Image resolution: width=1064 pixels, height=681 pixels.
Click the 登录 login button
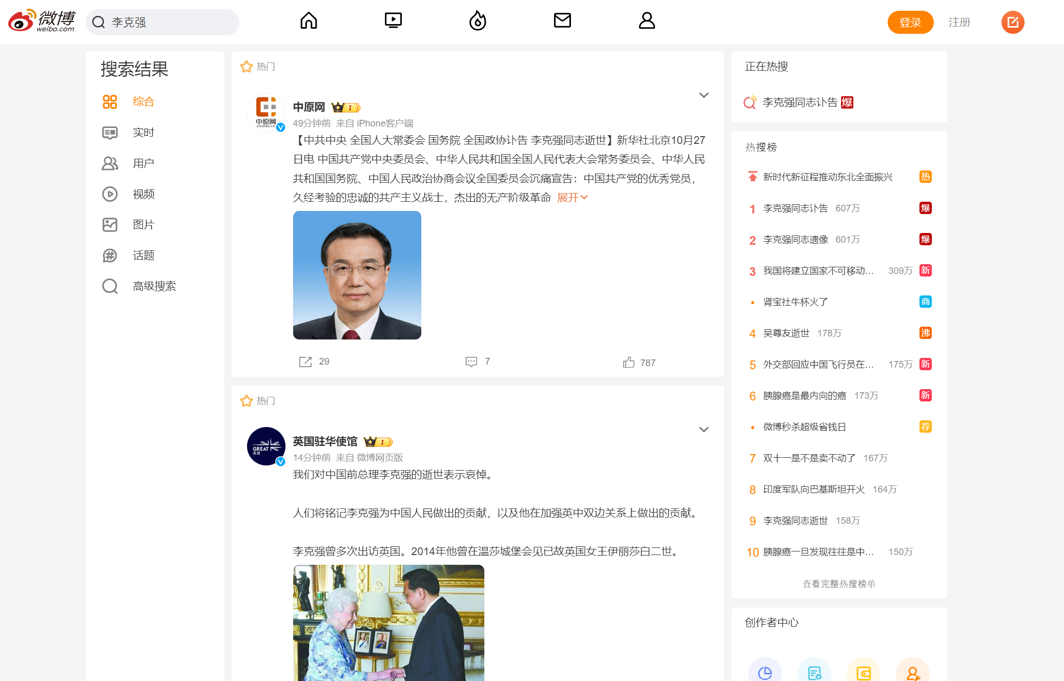click(910, 23)
